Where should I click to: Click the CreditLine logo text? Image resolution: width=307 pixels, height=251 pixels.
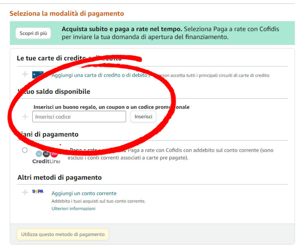tap(46, 161)
